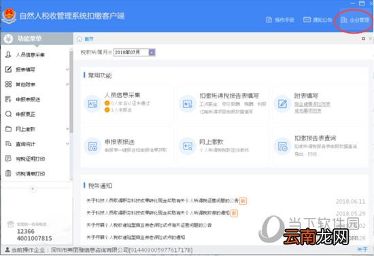Collapse the sidebar with the round arrow
Viewport: 374px width, 256px height.
coord(33,189)
